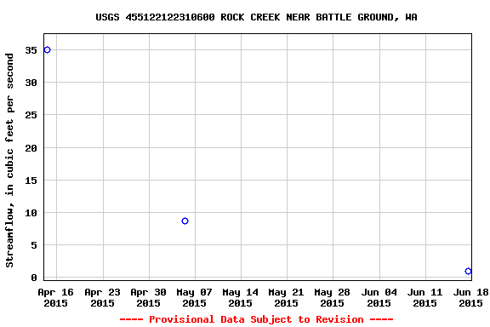Click the data point at 35 cfs
This screenshot has height=327, width=490.
[47, 49]
